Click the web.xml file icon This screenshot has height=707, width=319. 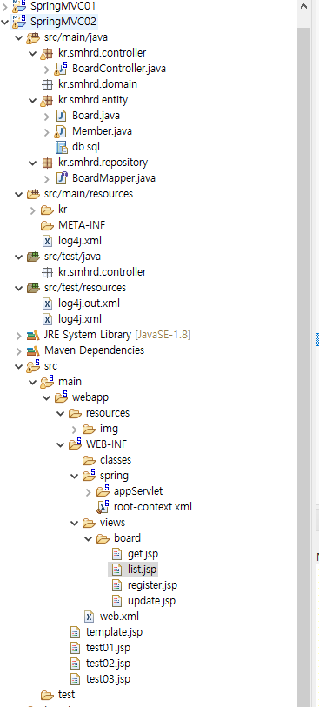tap(90, 616)
